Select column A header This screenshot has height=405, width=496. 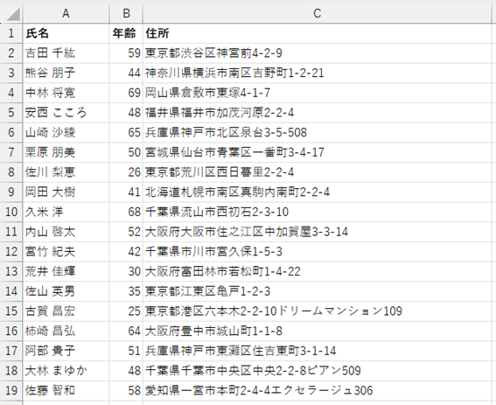click(x=66, y=13)
